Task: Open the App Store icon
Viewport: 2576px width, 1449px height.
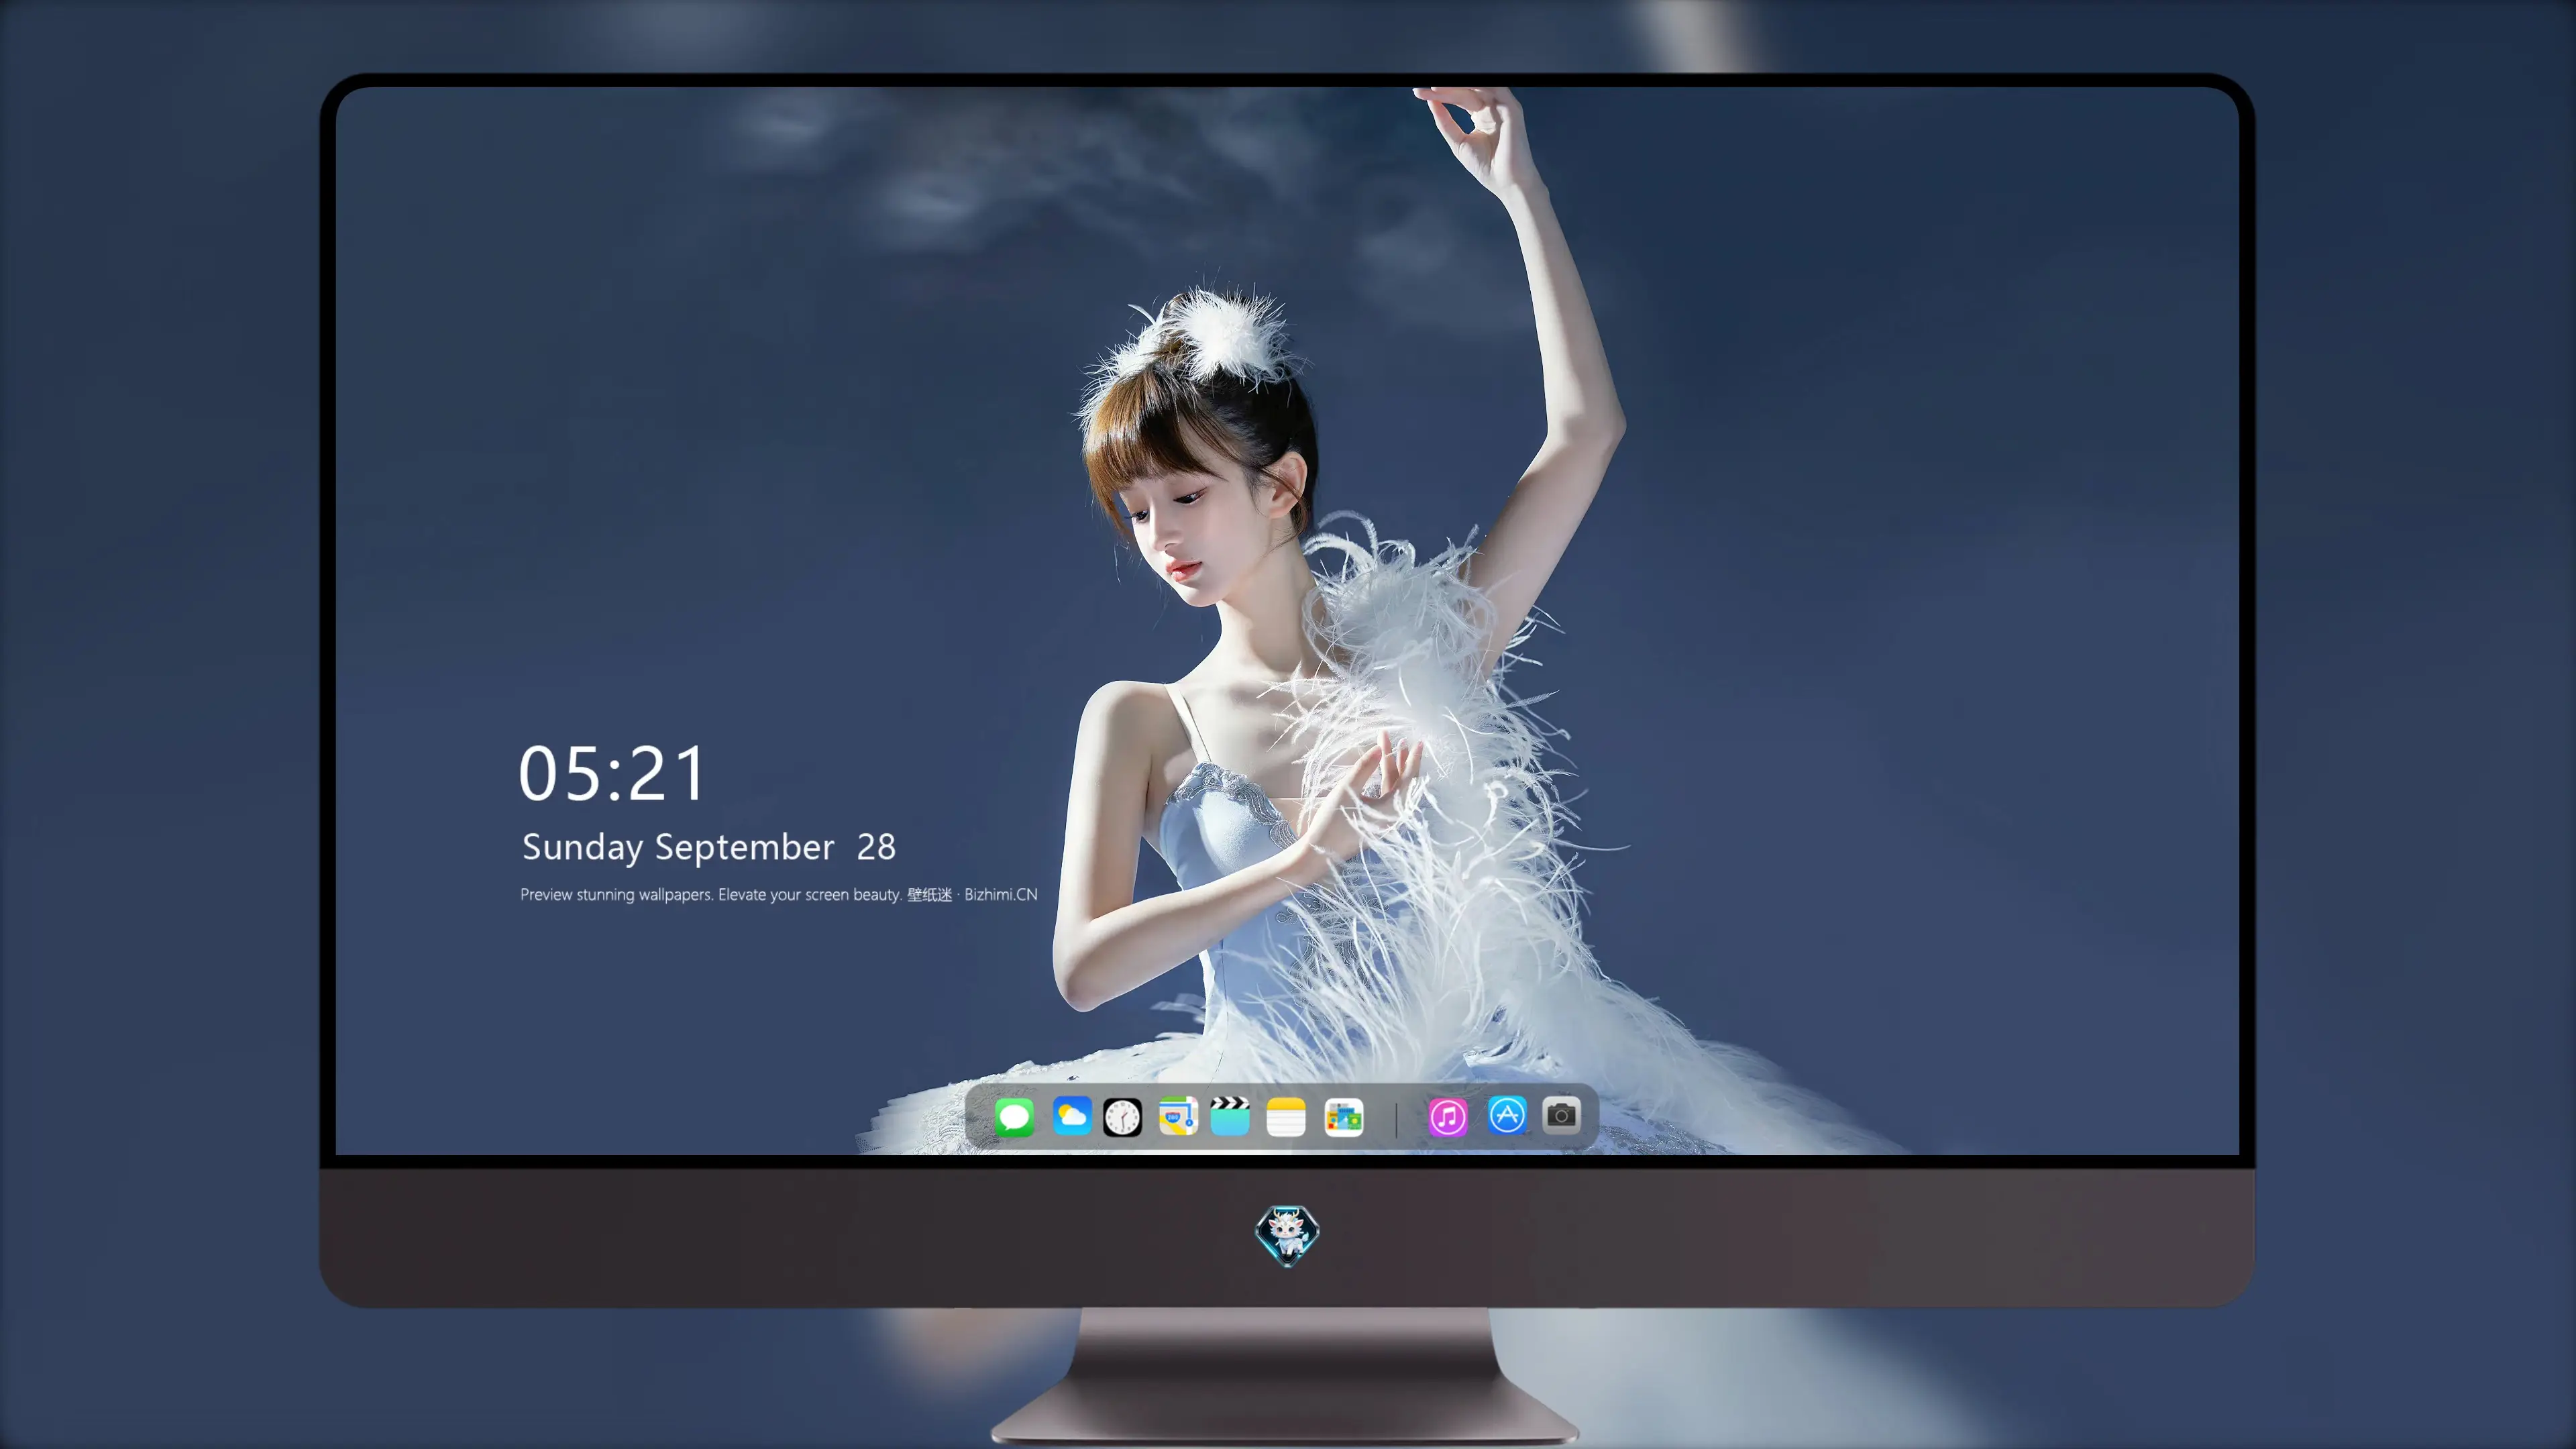Action: pyautogui.click(x=1507, y=1115)
